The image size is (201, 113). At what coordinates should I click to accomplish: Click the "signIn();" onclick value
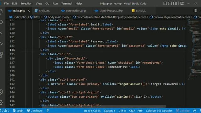(x=124, y=97)
